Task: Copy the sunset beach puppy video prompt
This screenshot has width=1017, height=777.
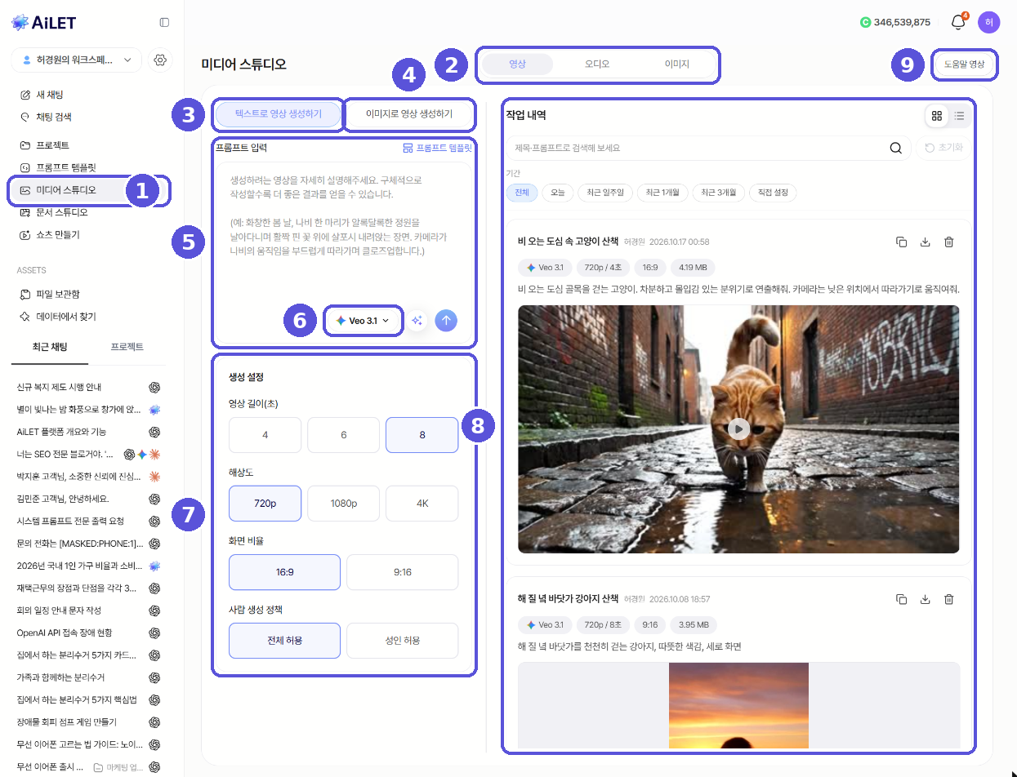Action: (902, 599)
